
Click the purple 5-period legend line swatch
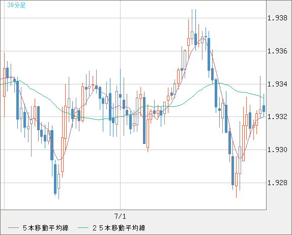pyautogui.click(x=13, y=228)
